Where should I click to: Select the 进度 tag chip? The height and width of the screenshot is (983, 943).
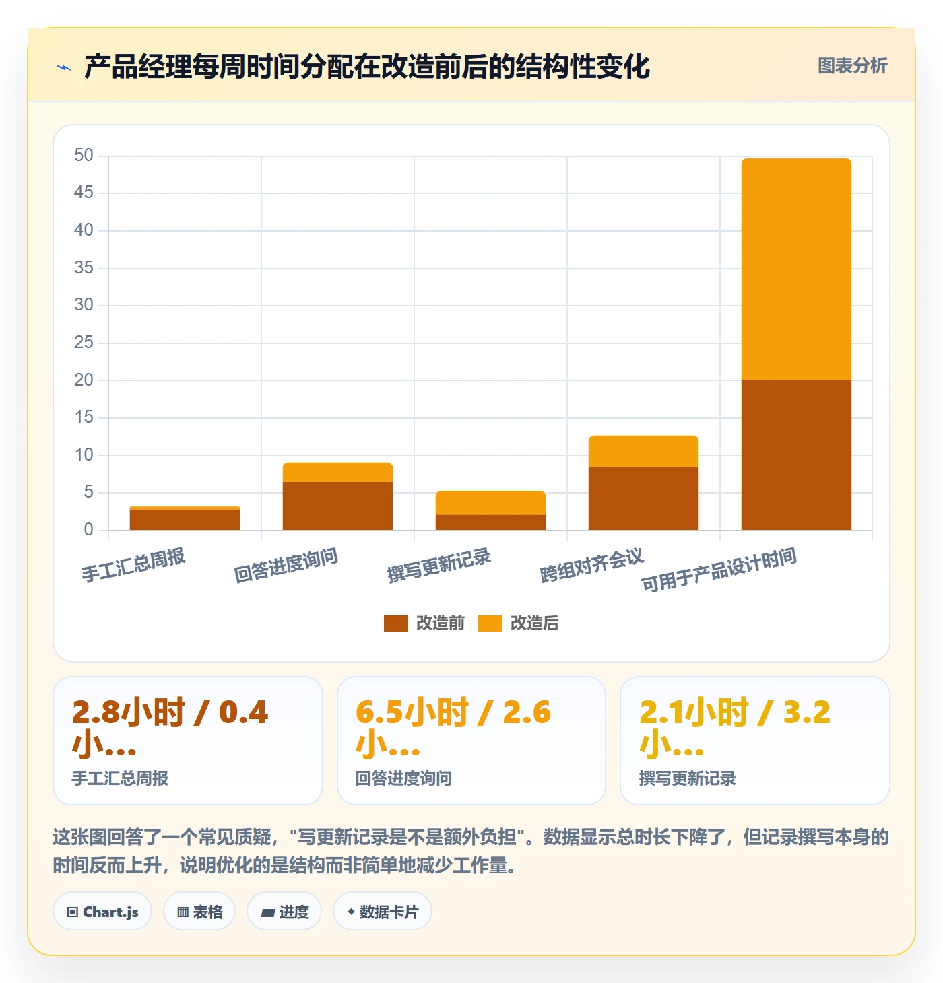coord(284,912)
